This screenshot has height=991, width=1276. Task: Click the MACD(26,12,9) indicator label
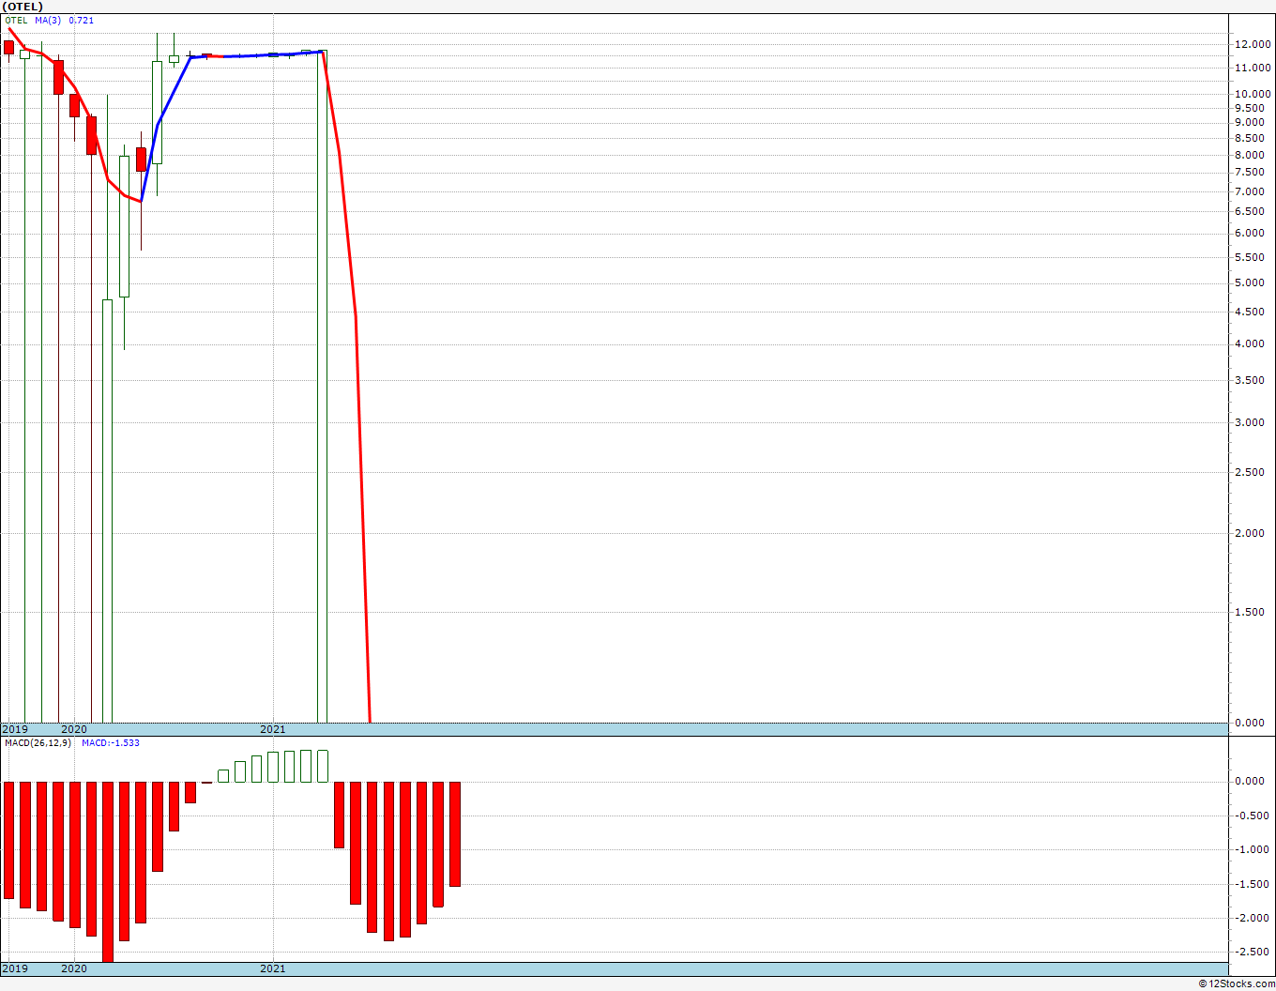tap(39, 742)
